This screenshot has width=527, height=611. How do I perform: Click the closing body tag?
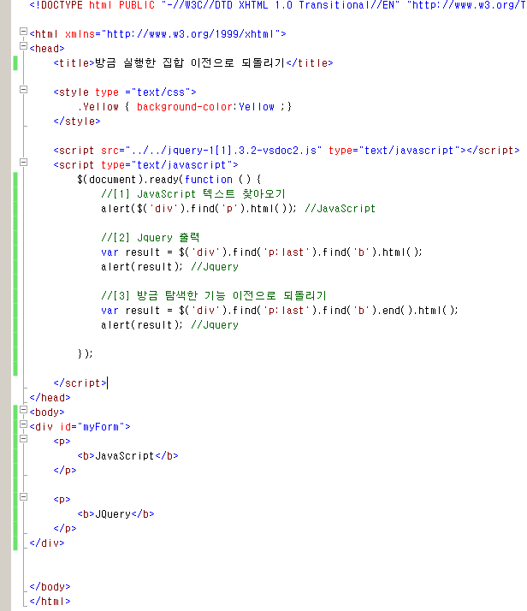[50, 587]
